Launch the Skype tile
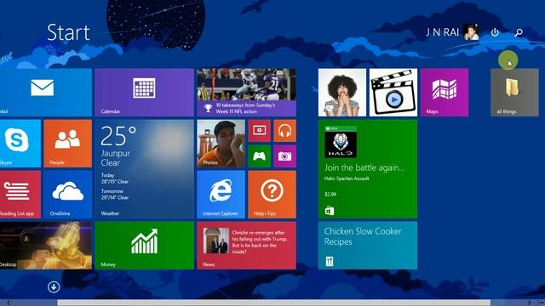The width and height of the screenshot is (545, 306). (20, 144)
